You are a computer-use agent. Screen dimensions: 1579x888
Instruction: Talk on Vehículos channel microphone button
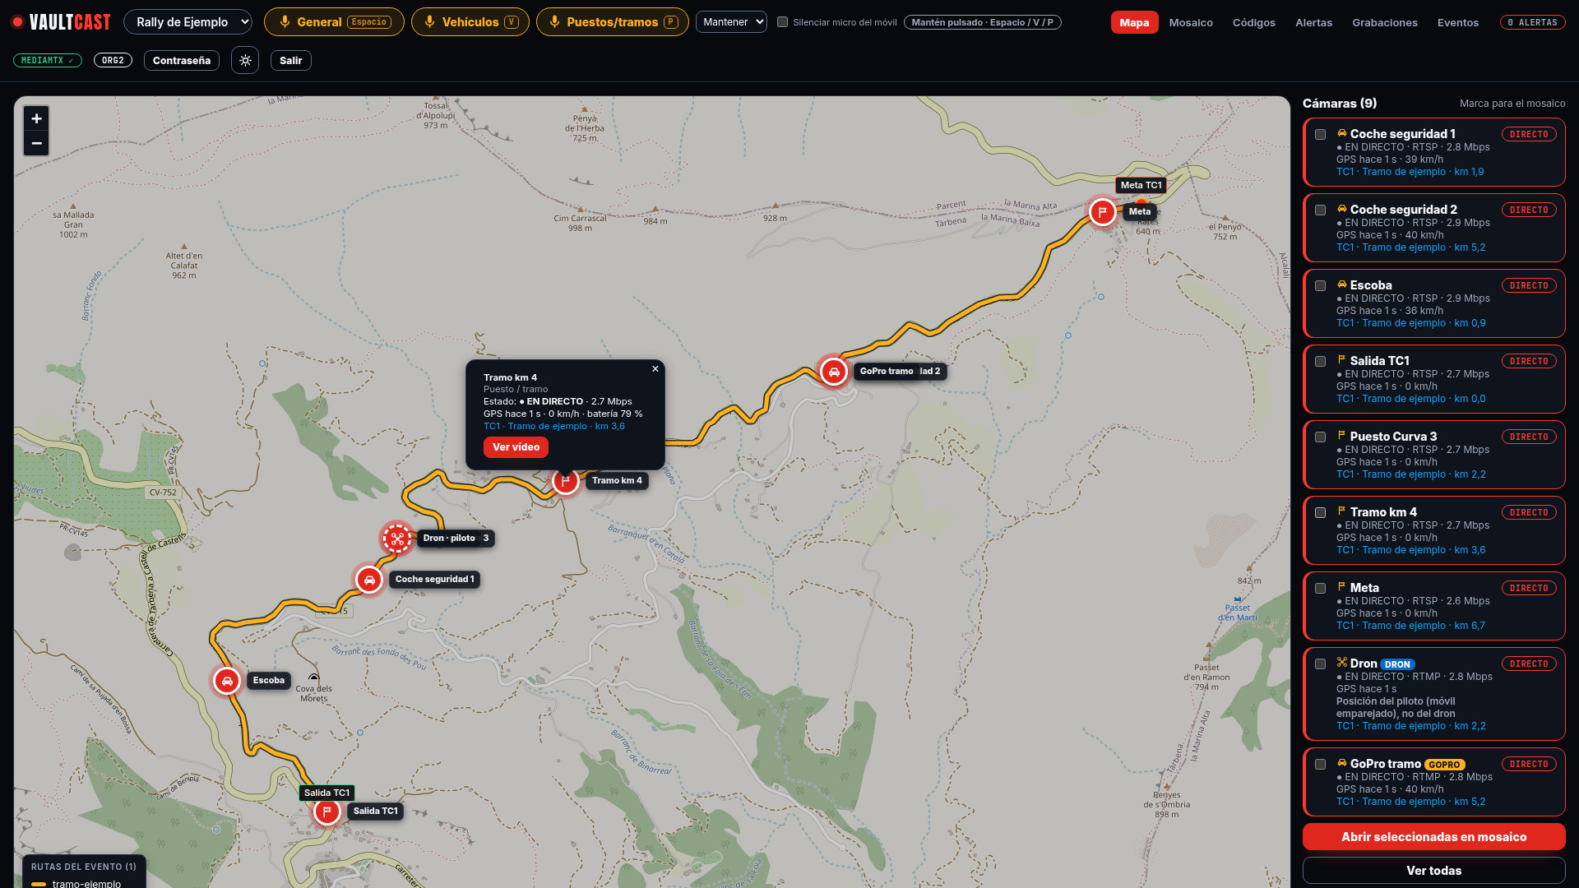pyautogui.click(x=470, y=22)
